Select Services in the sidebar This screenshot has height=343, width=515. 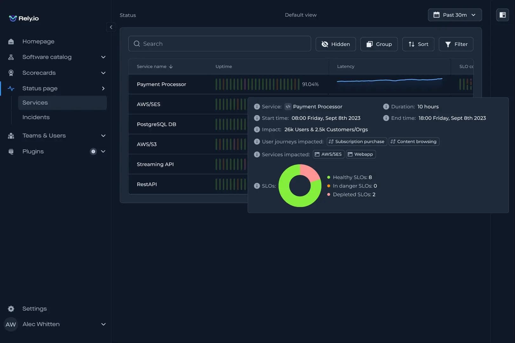pos(35,103)
